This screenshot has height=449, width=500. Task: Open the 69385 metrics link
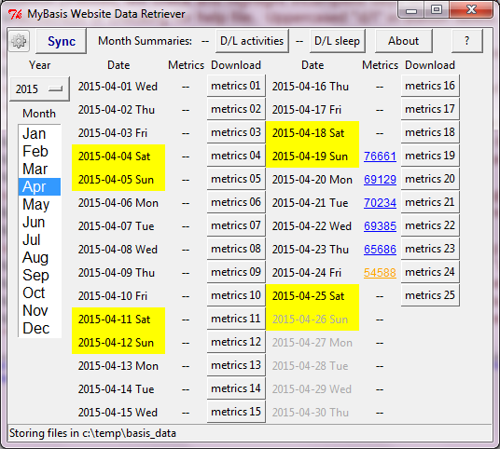(x=380, y=226)
